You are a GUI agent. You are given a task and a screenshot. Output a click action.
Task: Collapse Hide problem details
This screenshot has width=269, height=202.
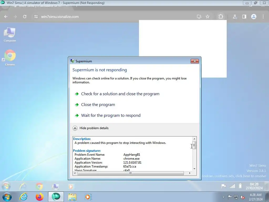91,128
